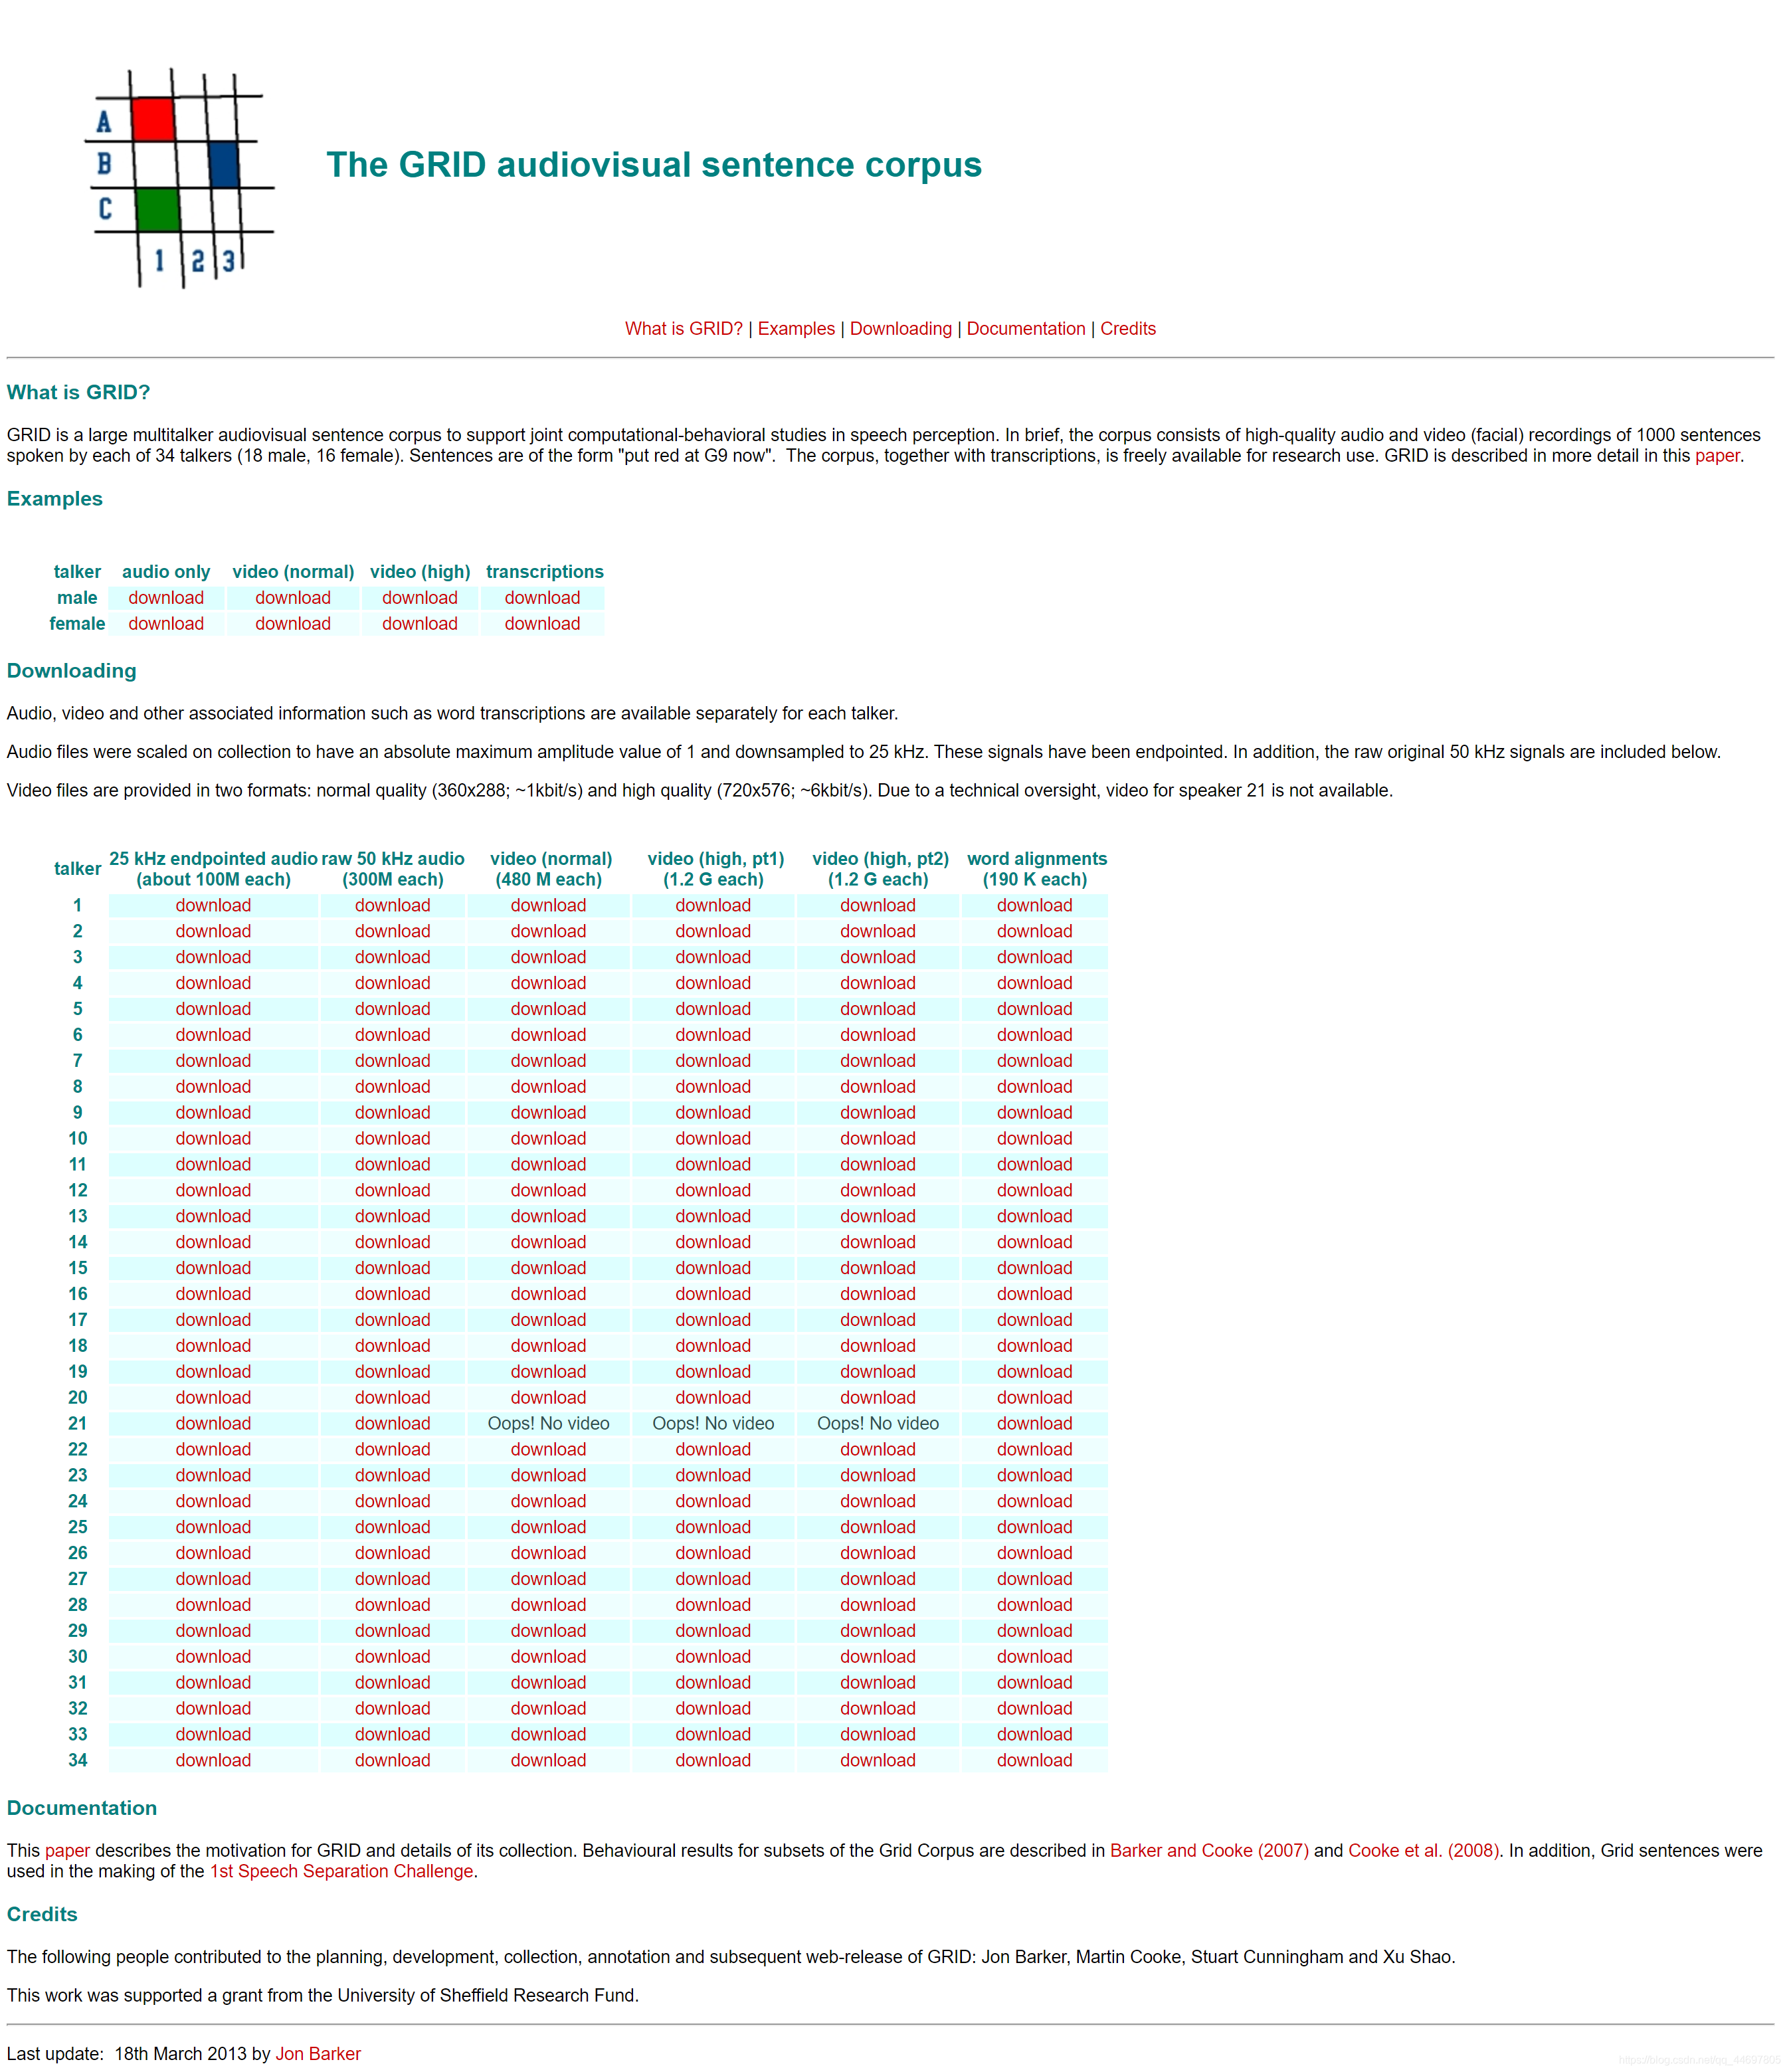Download talker 31 word alignments

pyautogui.click(x=1035, y=1683)
